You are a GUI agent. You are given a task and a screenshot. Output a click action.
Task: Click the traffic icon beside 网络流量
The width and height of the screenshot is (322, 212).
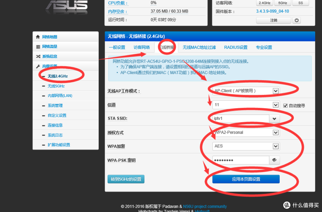[x=38, y=47]
